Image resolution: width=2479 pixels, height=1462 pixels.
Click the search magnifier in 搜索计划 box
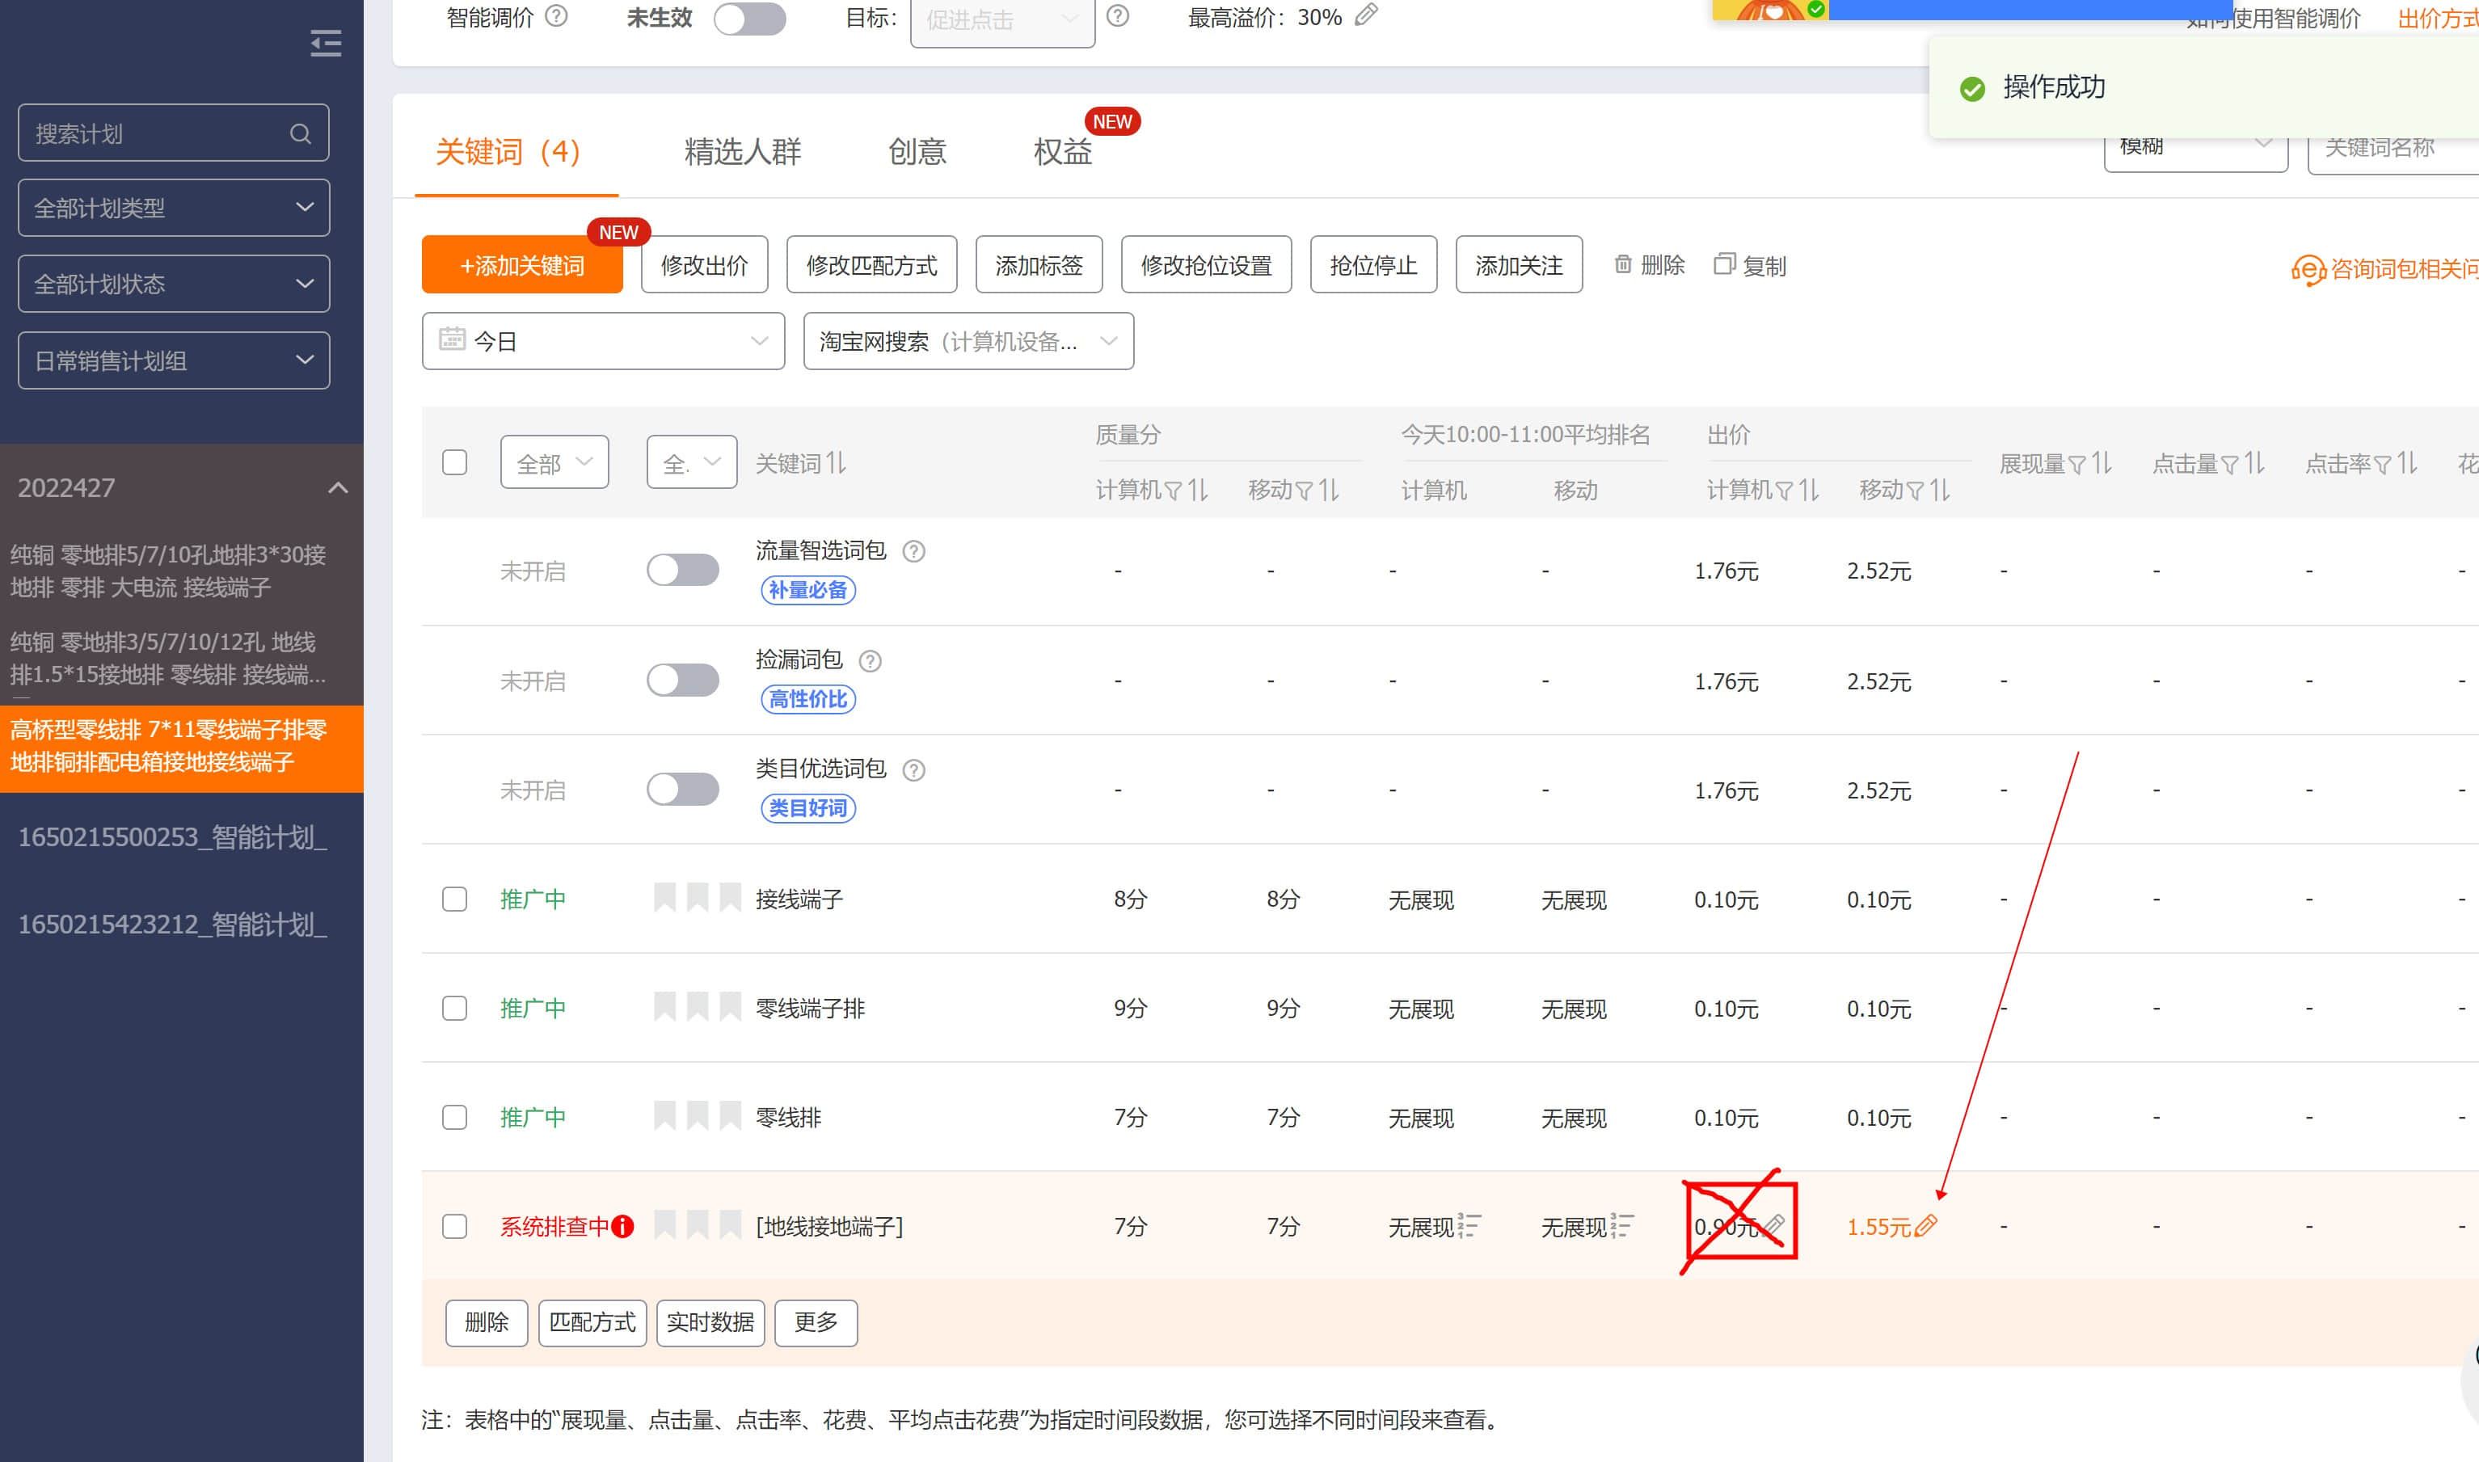[301, 134]
